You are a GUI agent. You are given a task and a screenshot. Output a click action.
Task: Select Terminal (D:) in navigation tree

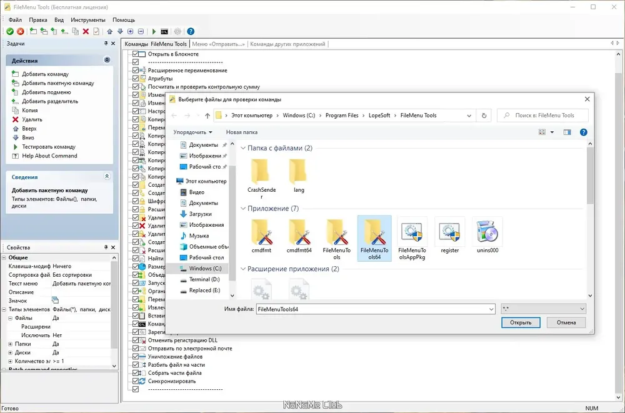(x=204, y=279)
